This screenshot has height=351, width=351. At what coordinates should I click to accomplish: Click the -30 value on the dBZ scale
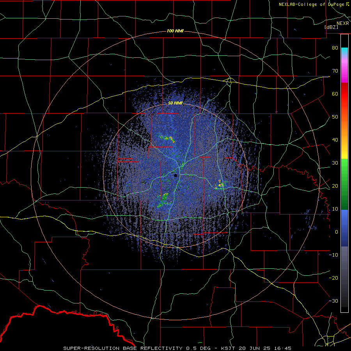[334, 301]
